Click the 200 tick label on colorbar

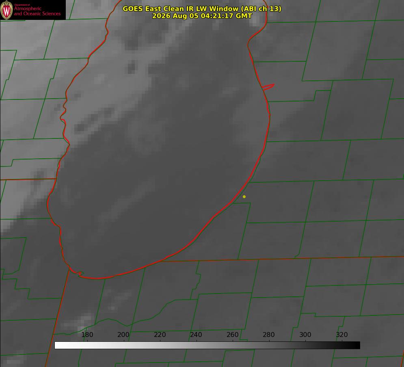click(x=123, y=335)
